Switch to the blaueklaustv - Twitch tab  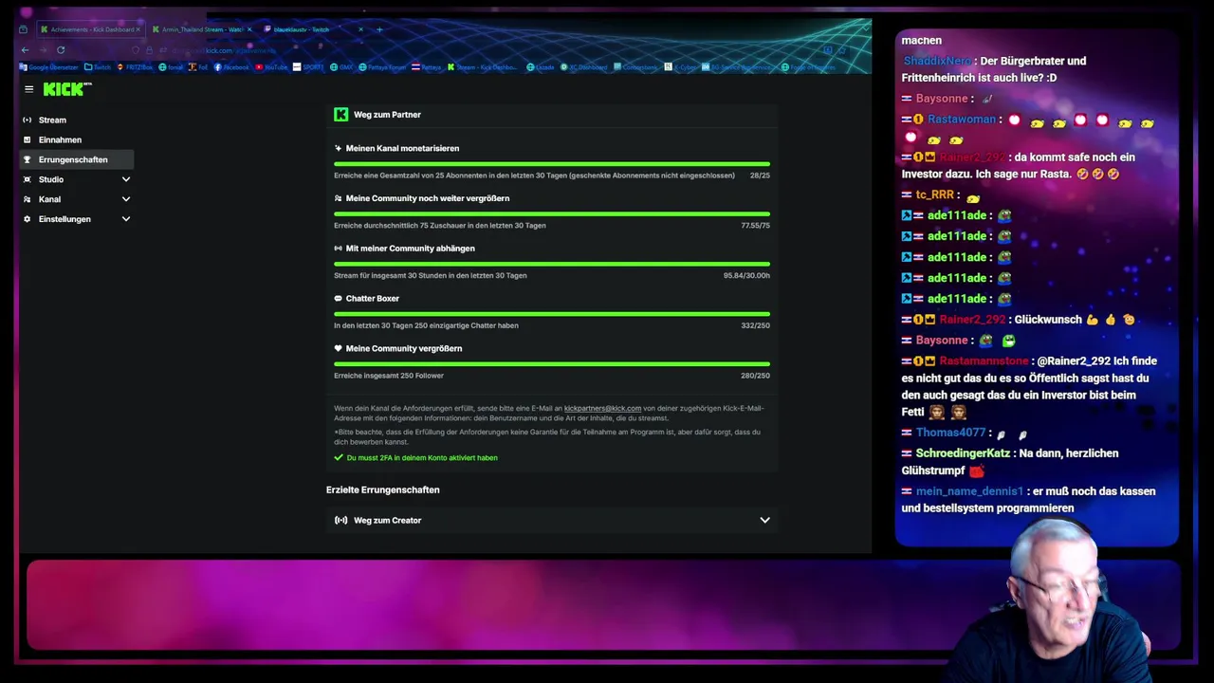[313, 29]
